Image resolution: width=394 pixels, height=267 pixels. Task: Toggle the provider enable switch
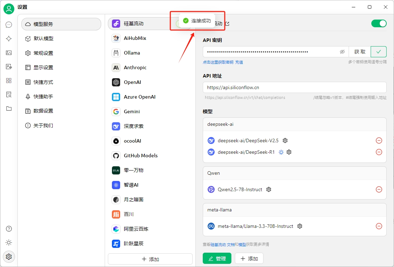tap(379, 23)
